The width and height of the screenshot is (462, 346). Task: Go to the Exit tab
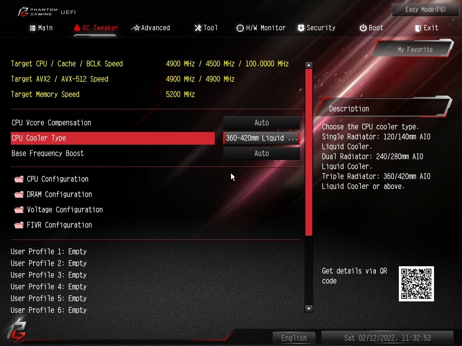[x=427, y=28]
